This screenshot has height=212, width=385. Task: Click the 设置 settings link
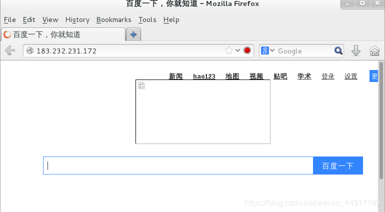pyautogui.click(x=350, y=76)
